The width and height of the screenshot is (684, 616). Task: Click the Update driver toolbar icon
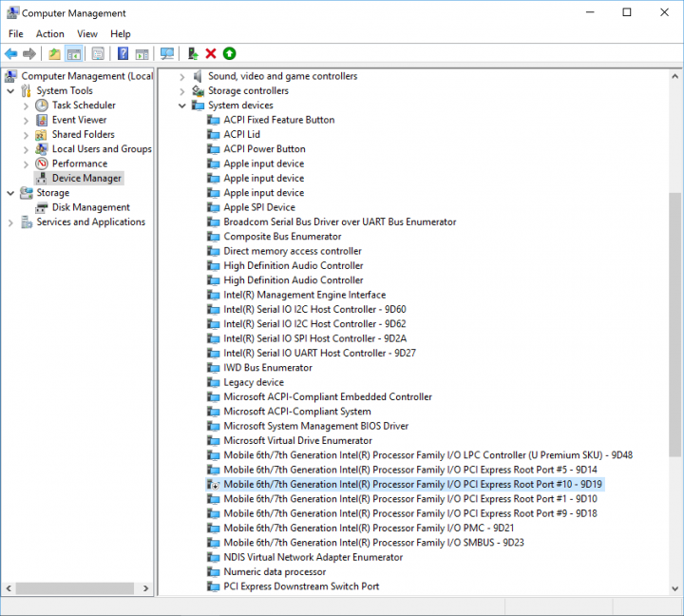(192, 53)
